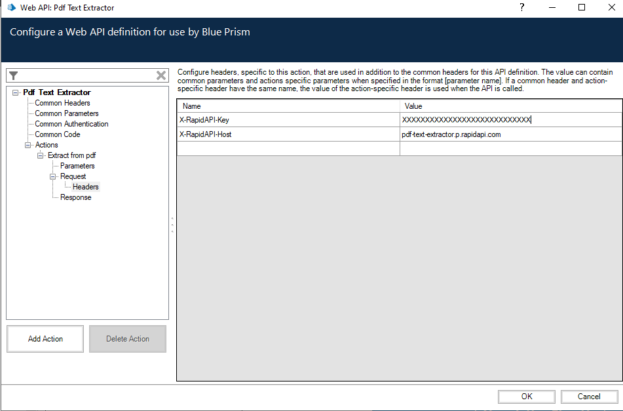Collapse the Request tree node
The height and width of the screenshot is (411, 623).
[x=53, y=176]
